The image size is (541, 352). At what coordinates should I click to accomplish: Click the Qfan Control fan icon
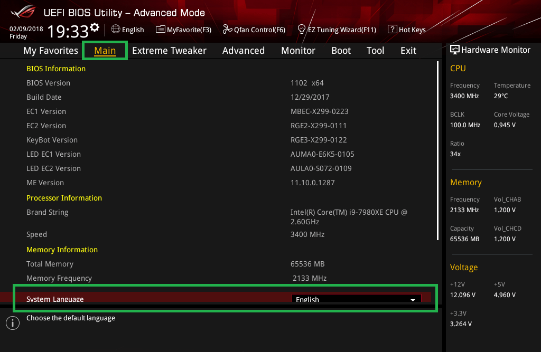pos(227,30)
